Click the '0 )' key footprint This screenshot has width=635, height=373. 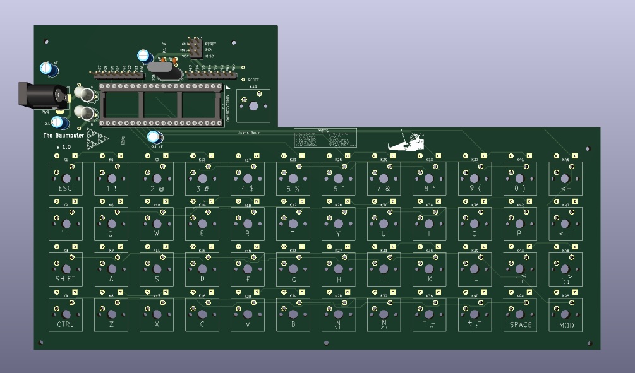pos(520,179)
